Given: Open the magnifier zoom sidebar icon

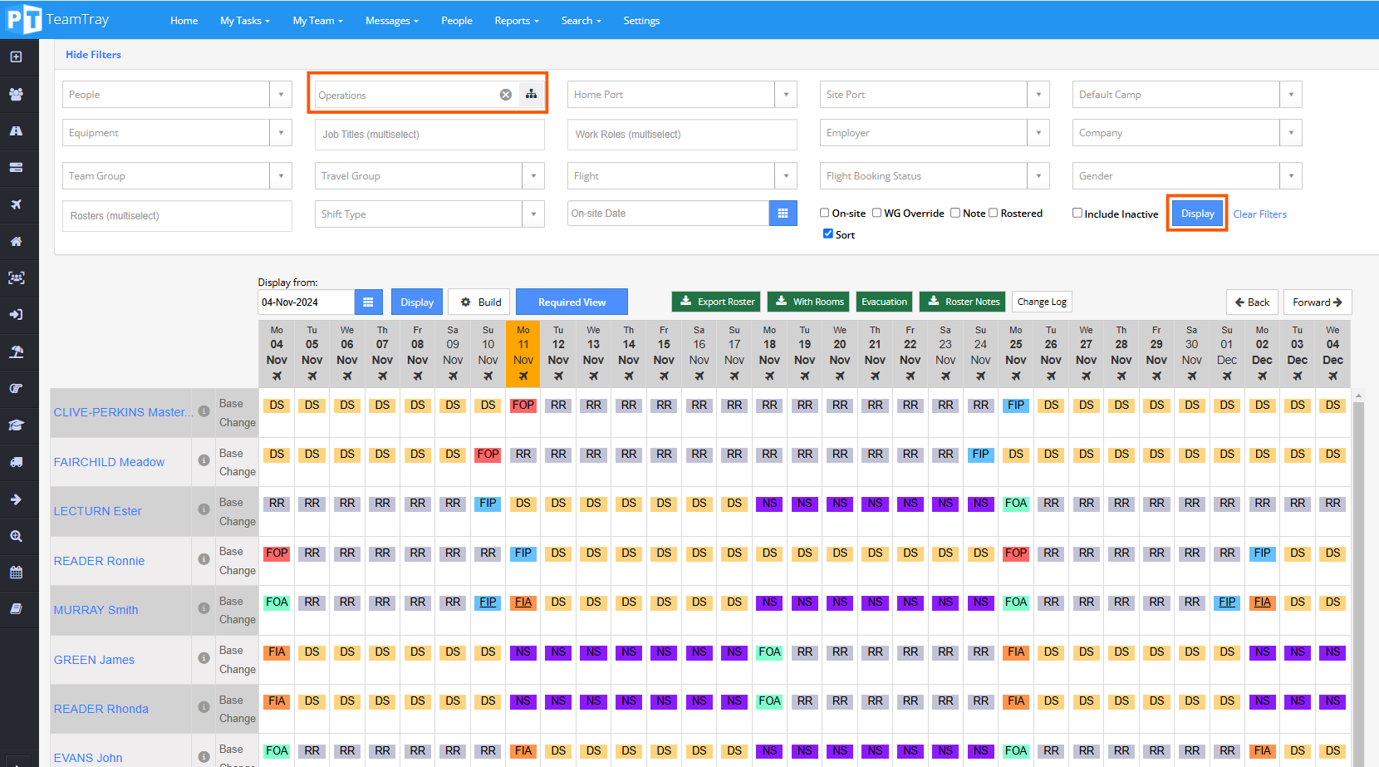Looking at the screenshot, I should pos(16,536).
